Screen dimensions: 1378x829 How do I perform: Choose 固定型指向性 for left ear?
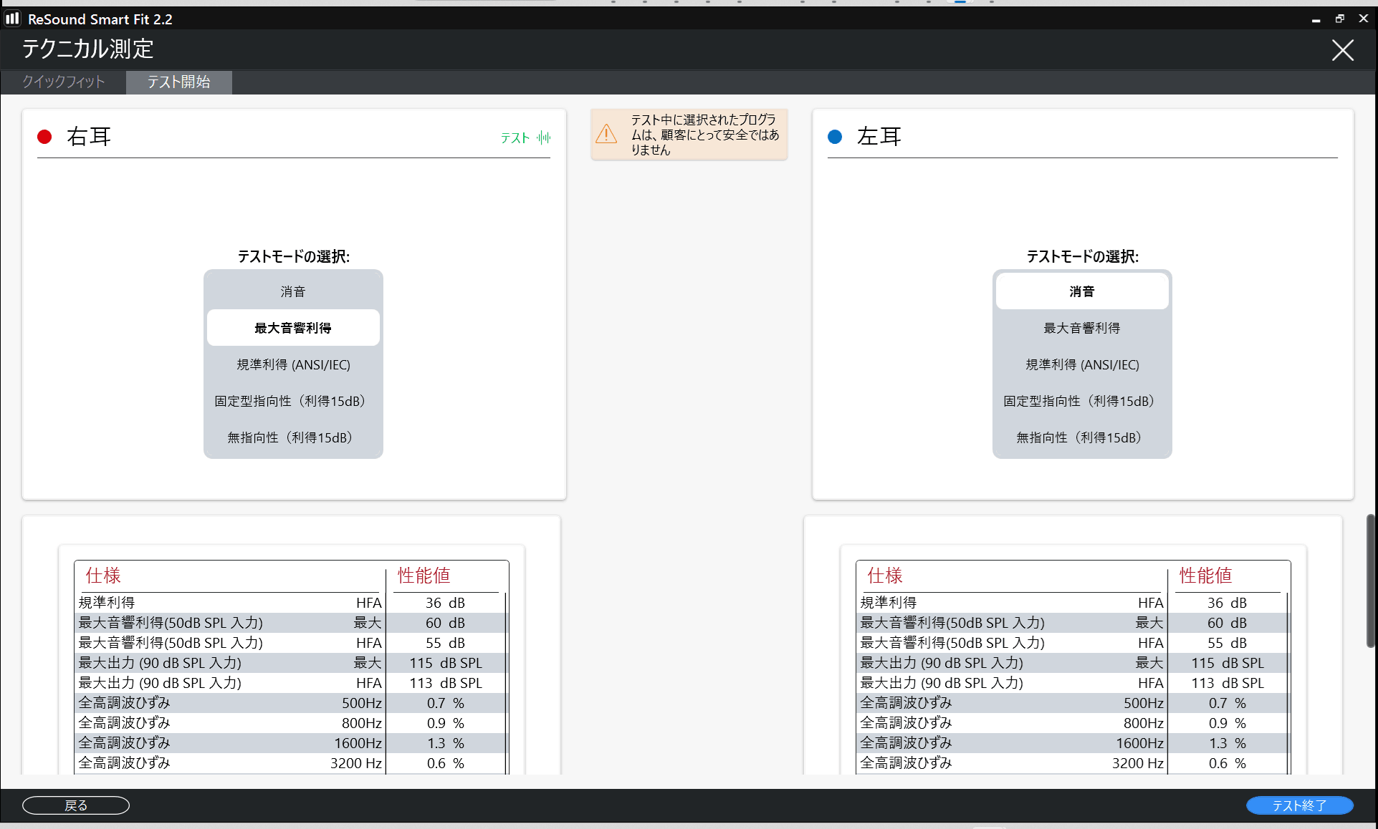(1081, 401)
